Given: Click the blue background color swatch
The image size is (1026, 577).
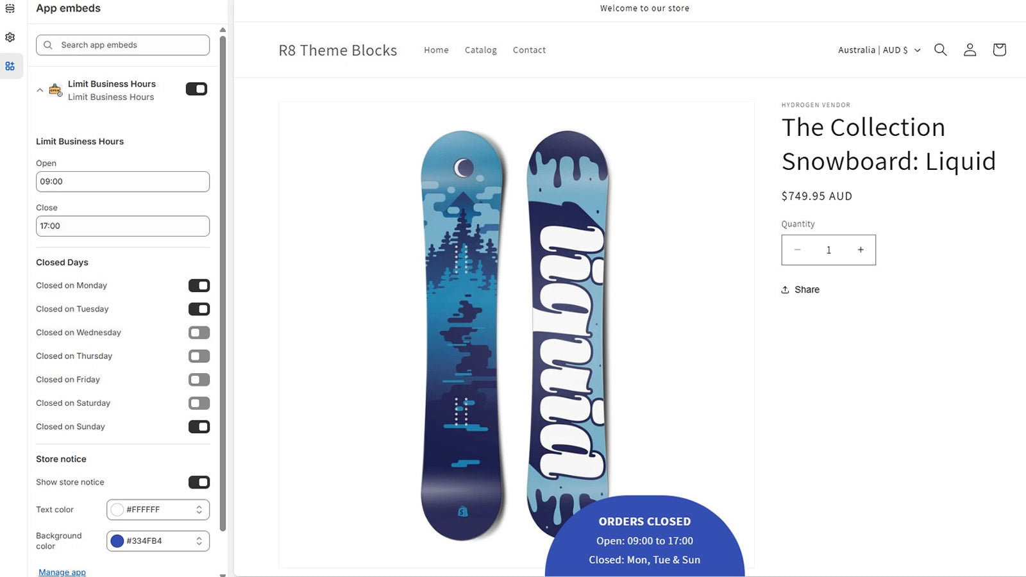Looking at the screenshot, I should [x=117, y=541].
